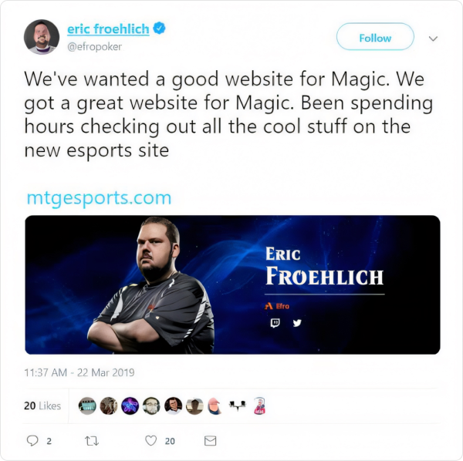The height and width of the screenshot is (461, 463).
Task: Retweet using the retweet arrows icon
Action: pos(92,441)
